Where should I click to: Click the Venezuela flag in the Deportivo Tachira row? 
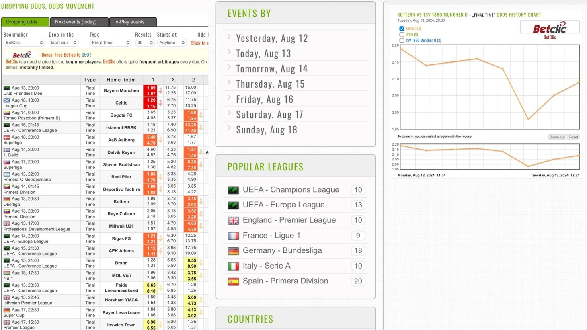coord(6,187)
